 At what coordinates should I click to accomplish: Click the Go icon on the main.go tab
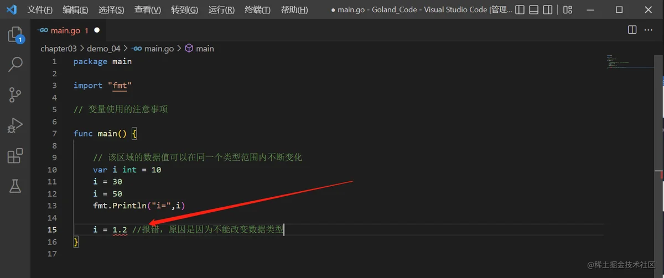click(x=43, y=30)
